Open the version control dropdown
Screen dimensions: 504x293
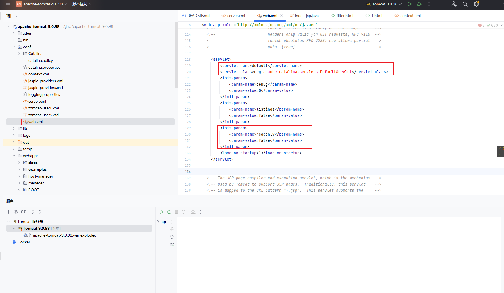(x=82, y=4)
